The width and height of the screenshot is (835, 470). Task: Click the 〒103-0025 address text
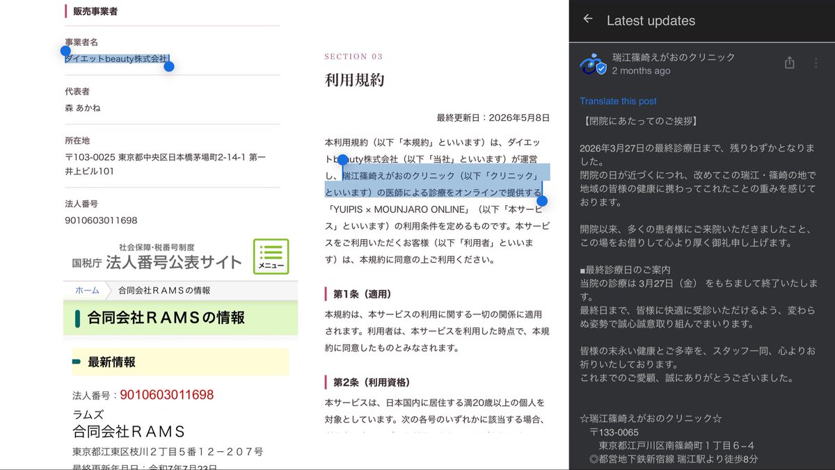click(x=165, y=163)
